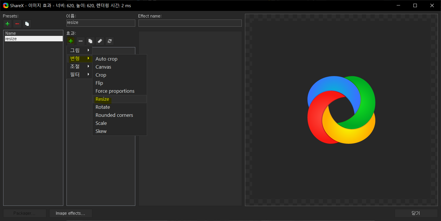Choose Canvas effect

pyautogui.click(x=119, y=67)
